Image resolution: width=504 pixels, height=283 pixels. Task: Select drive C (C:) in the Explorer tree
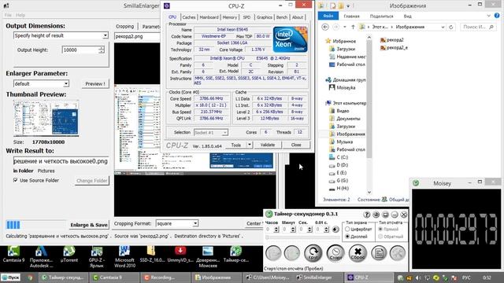pos(339,157)
